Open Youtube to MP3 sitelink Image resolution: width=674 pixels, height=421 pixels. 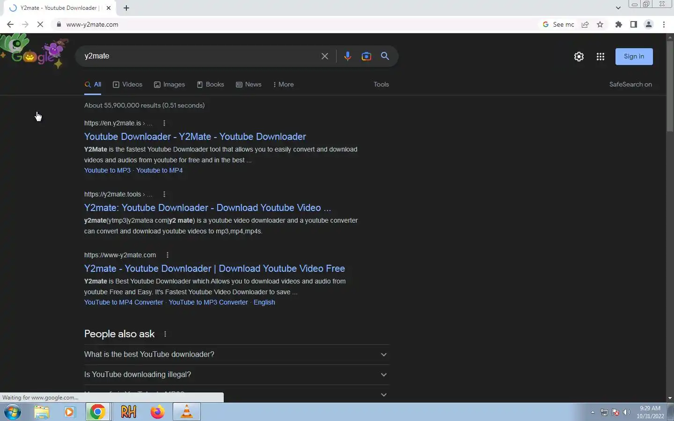[107, 170]
